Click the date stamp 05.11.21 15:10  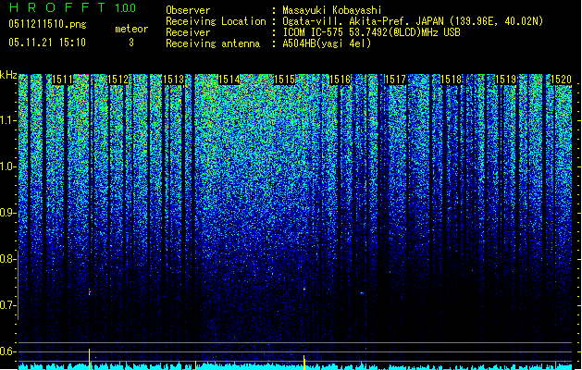pyautogui.click(x=47, y=43)
